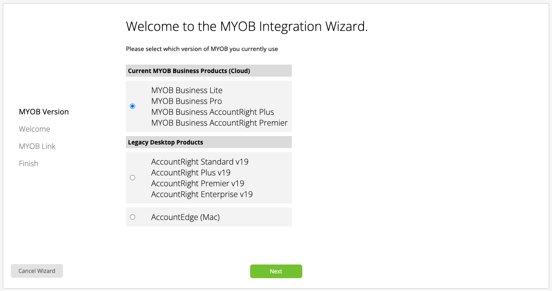The width and height of the screenshot is (552, 291).
Task: Open the MYOB Link step in sidebar
Action: click(x=37, y=146)
